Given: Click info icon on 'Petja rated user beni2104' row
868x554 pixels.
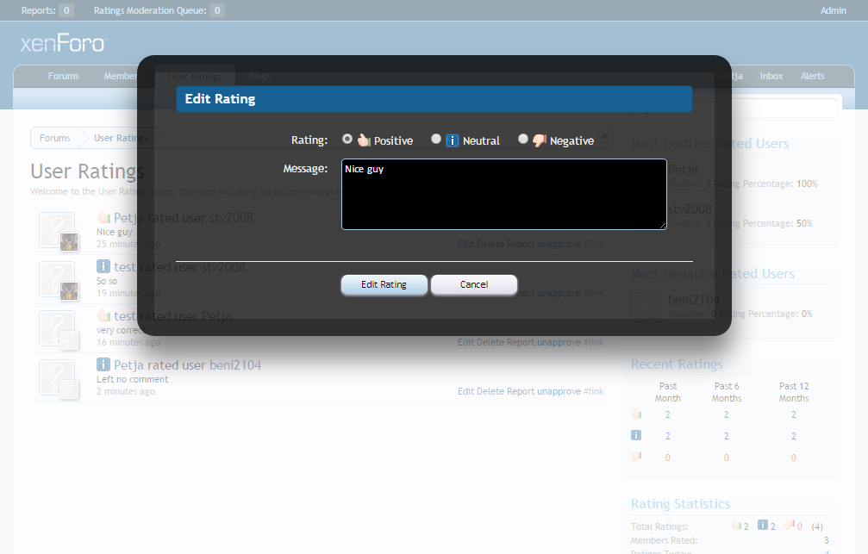Looking at the screenshot, I should [103, 364].
